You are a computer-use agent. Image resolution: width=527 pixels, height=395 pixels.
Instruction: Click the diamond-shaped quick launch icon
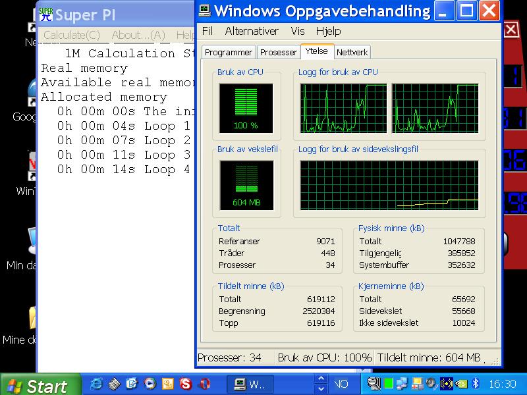(114, 384)
